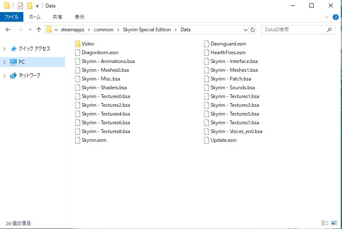Switch to details view layout
This screenshot has height=229, width=342.
325,223
